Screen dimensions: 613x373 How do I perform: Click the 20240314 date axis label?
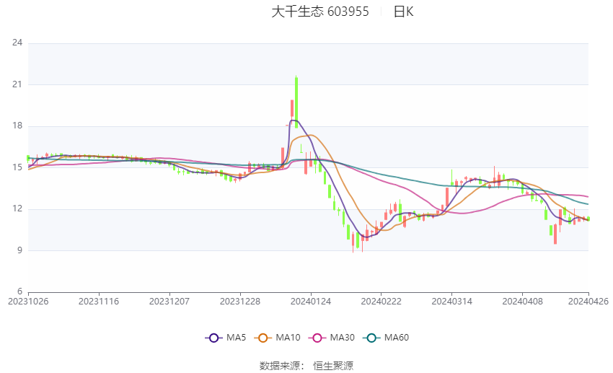pyautogui.click(x=452, y=302)
